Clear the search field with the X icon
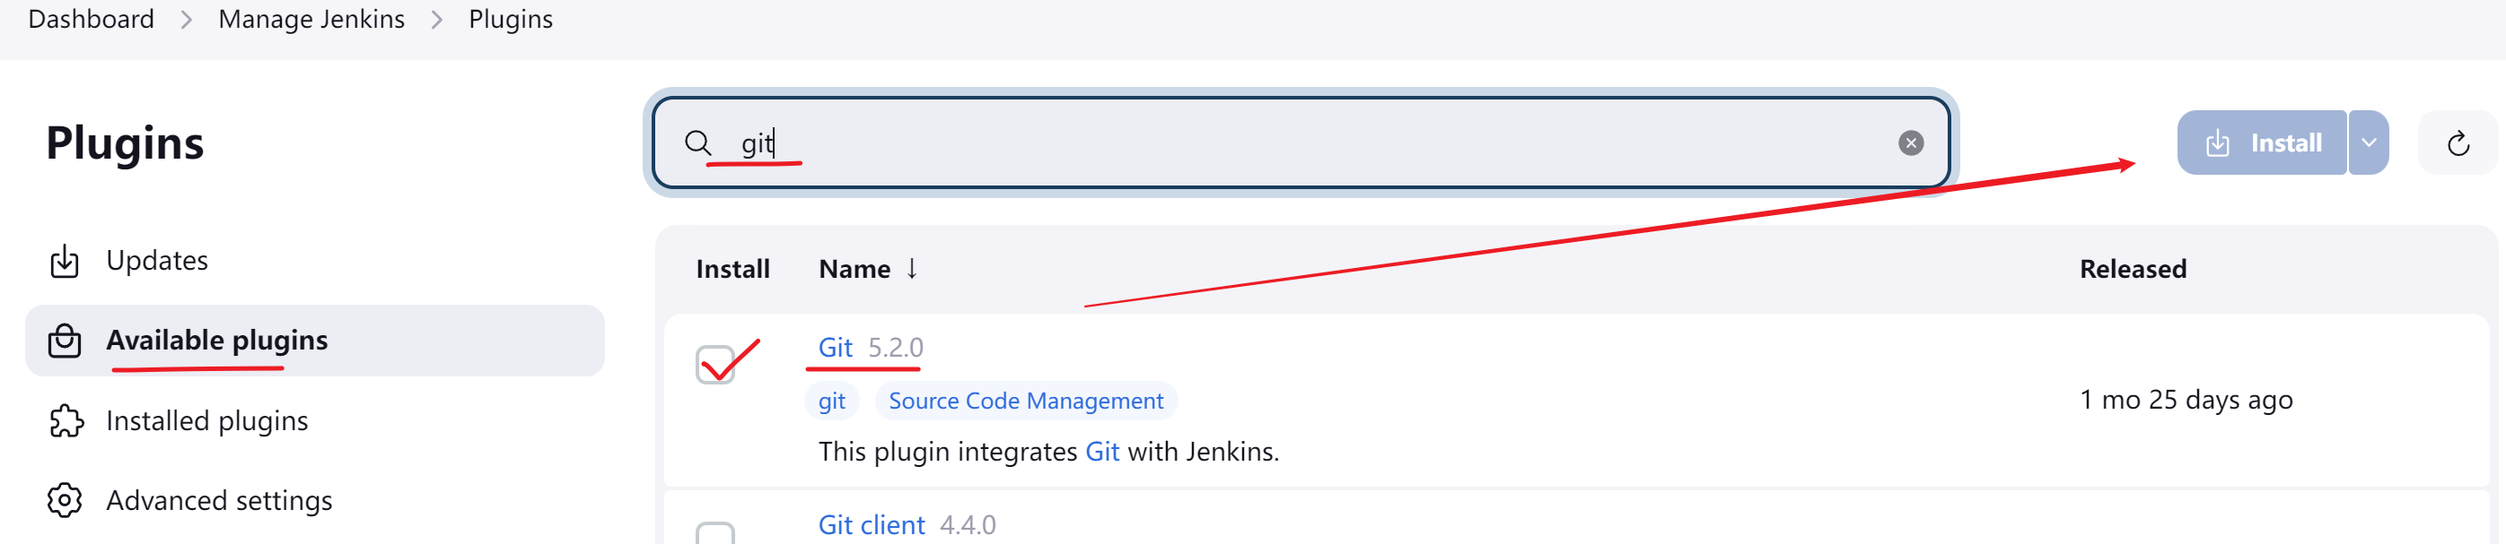 point(1911,142)
